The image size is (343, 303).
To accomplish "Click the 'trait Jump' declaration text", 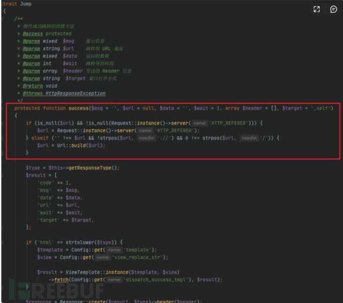I will (17, 3).
